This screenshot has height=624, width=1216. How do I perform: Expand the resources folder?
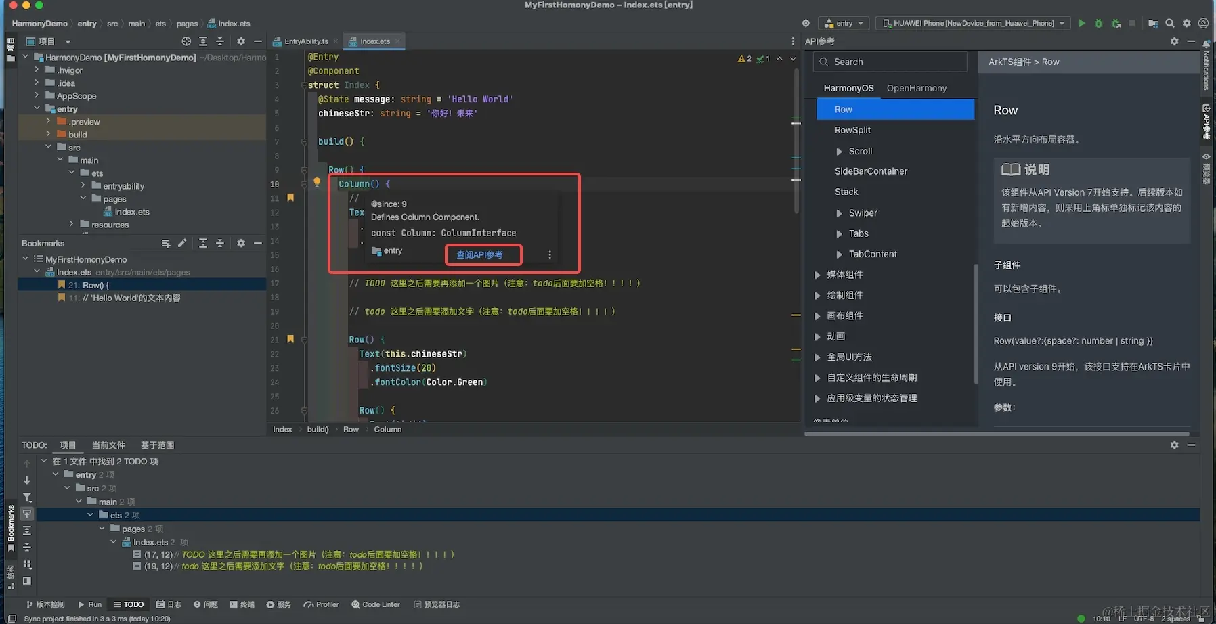coord(72,224)
